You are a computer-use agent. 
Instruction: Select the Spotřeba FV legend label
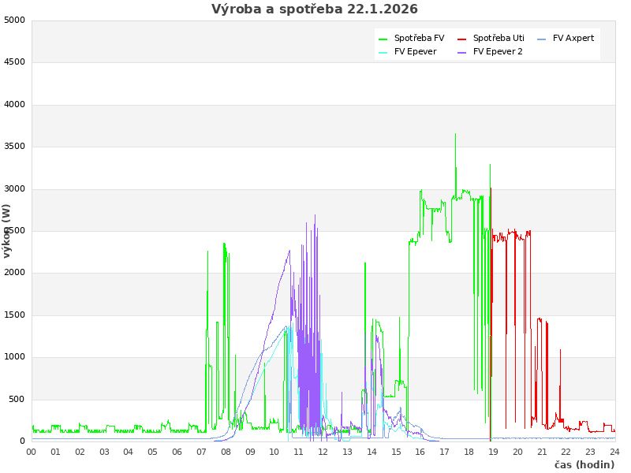pyautogui.click(x=419, y=38)
